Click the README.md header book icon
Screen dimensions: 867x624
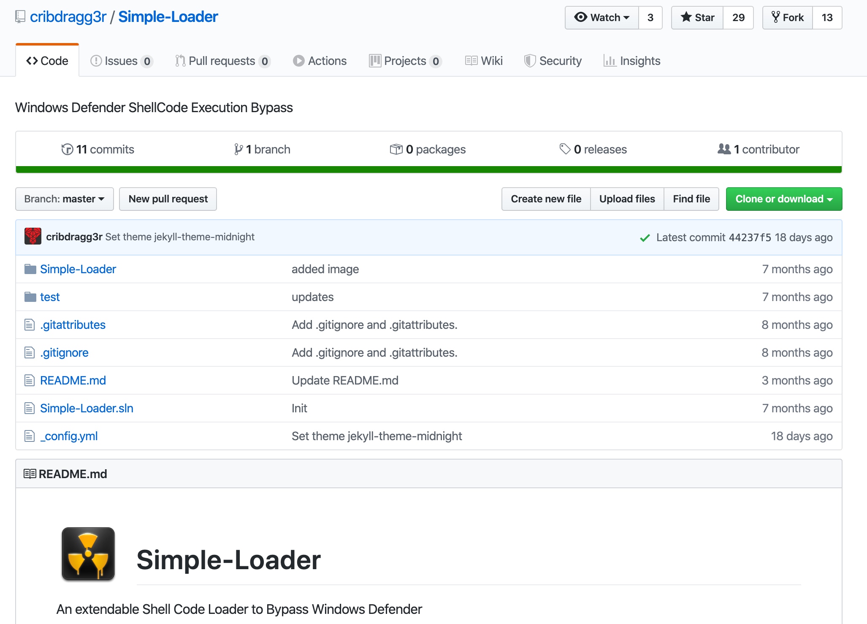tap(30, 474)
